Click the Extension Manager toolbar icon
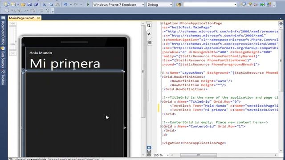The image size is (285, 160). [x=269, y=4]
